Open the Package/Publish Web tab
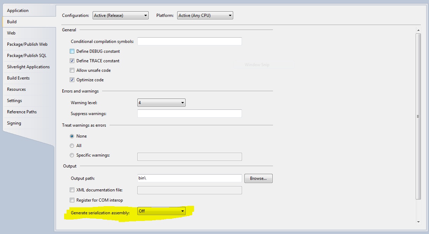 click(29, 44)
